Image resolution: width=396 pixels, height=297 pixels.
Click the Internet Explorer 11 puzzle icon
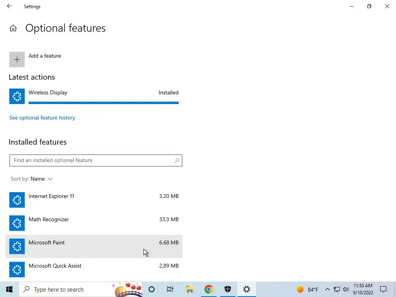point(17,200)
